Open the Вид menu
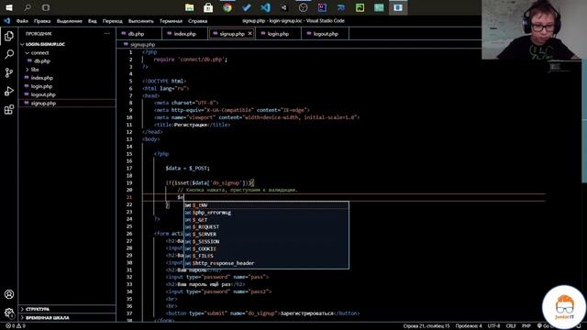This screenshot has height=330, width=587. tap(93, 21)
